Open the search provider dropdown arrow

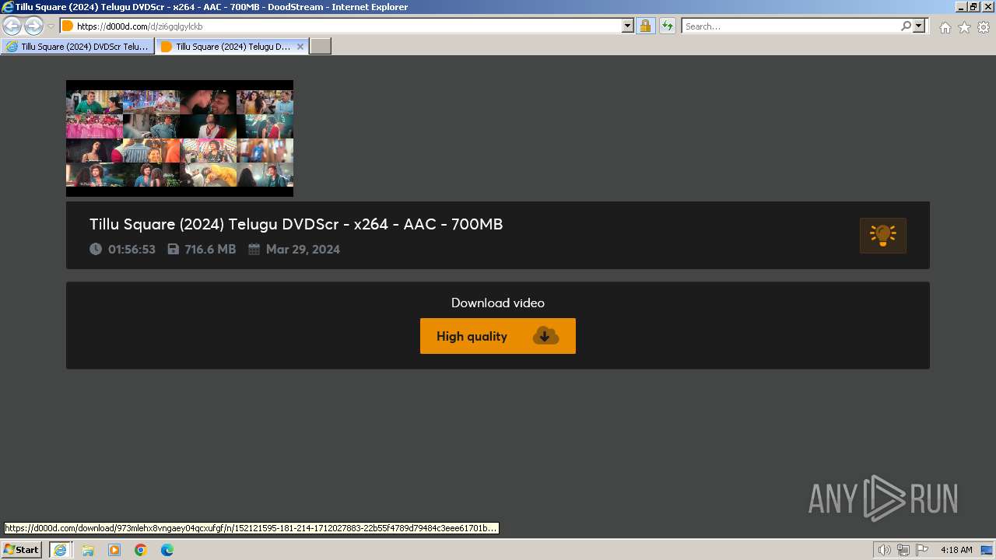tap(919, 26)
